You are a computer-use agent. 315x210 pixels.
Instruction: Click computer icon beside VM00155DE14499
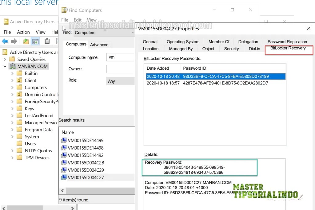pyautogui.click(x=64, y=140)
